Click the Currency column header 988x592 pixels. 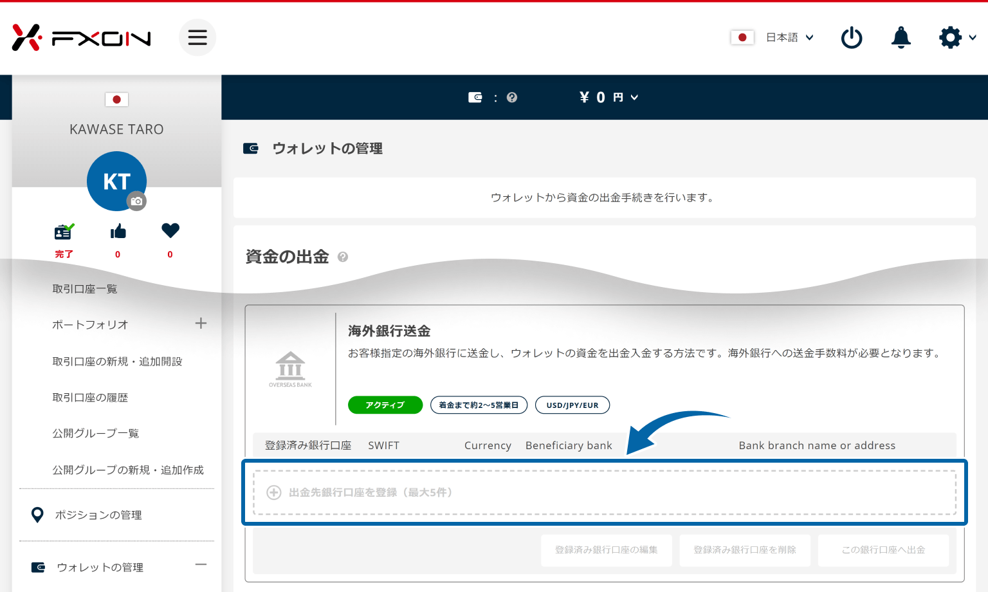(x=488, y=445)
